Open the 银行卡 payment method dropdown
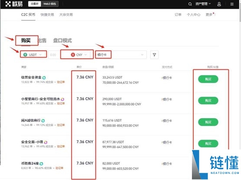Screen dimensions: 241x180 pyautogui.click(x=121, y=55)
